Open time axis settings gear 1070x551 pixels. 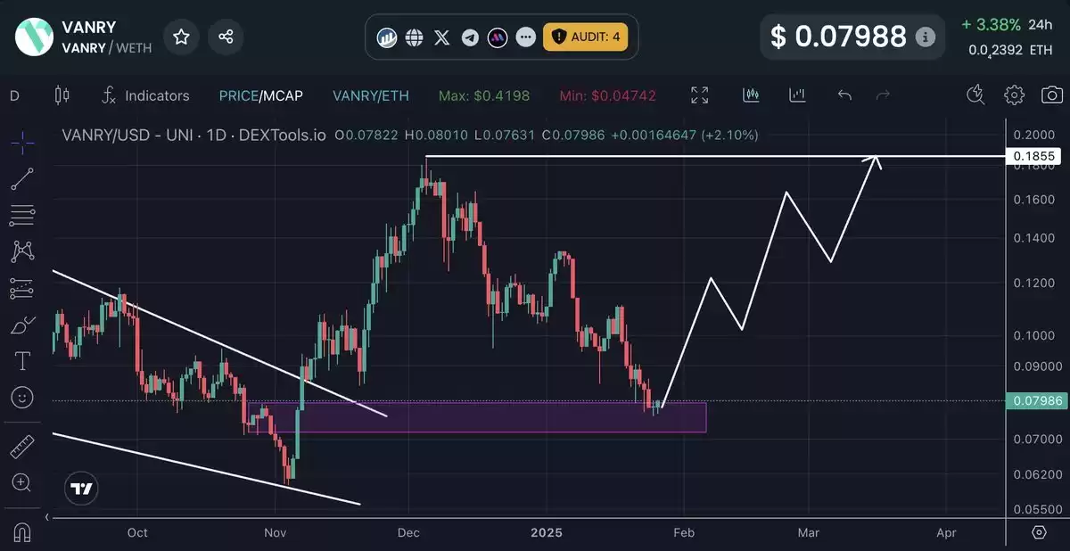point(1039,532)
